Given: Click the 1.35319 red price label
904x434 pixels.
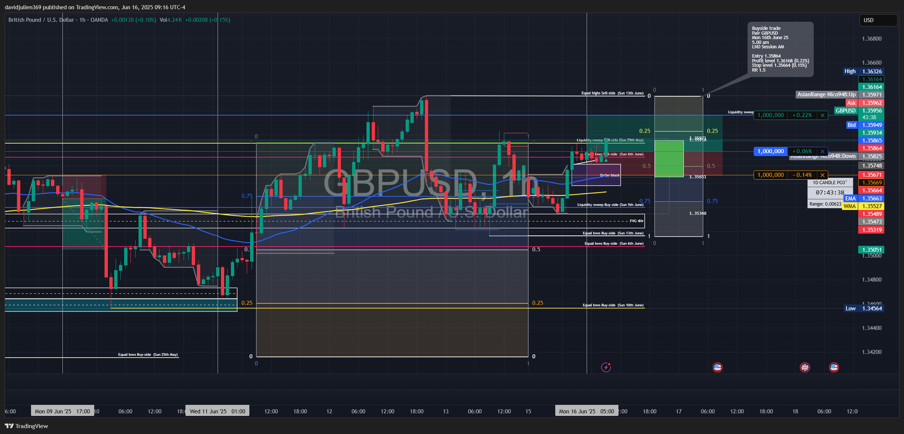Looking at the screenshot, I should pos(871,230).
